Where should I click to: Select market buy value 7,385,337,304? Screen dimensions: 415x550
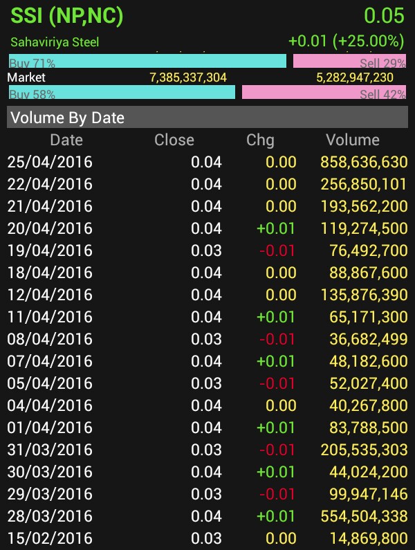188,77
